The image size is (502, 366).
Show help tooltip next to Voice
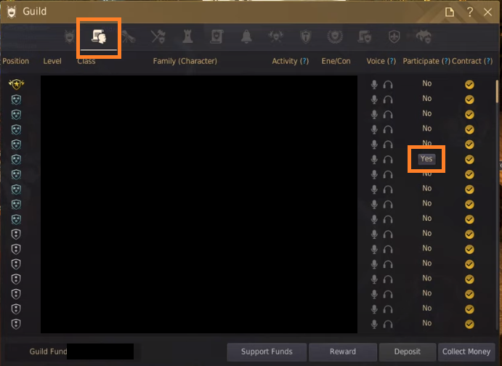[x=392, y=61]
